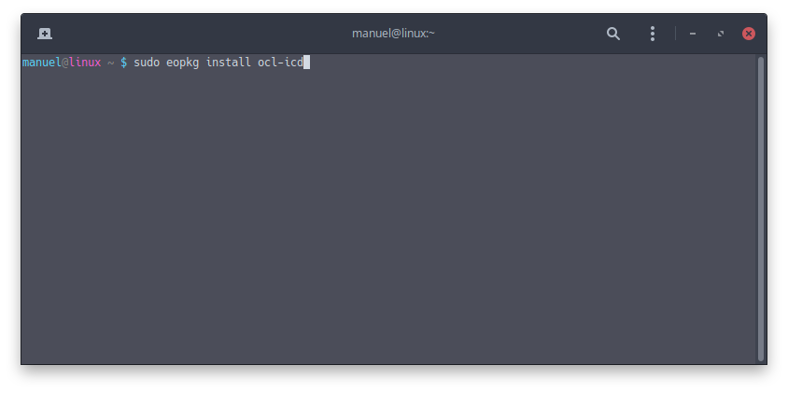This screenshot has height=393, width=788.
Task: Open the three-dot terminal menu
Action: coord(653,34)
